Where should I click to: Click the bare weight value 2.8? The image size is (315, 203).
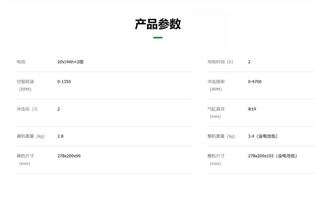point(60,136)
